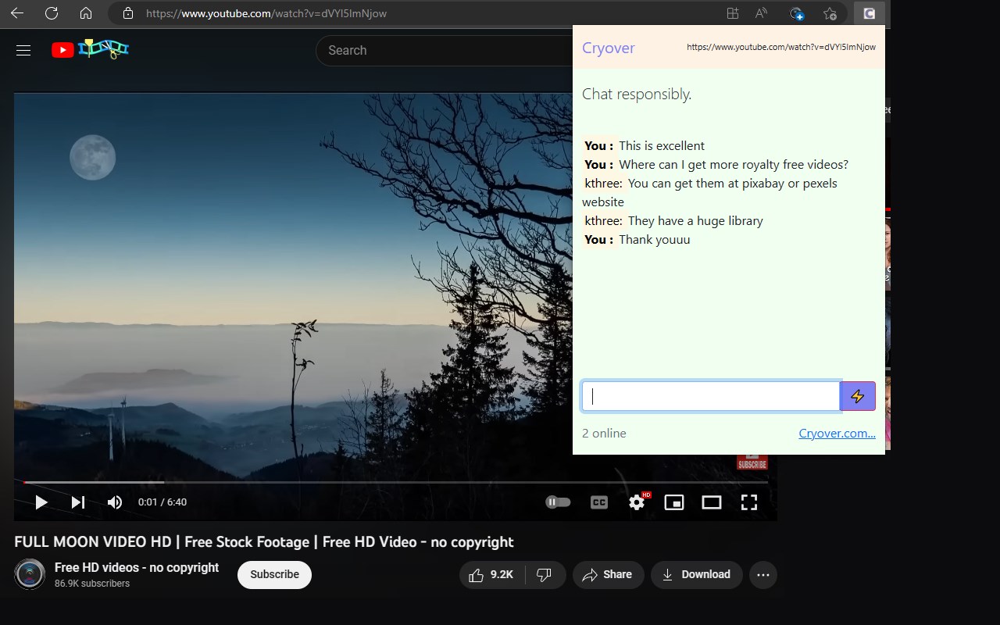Enter full screen mode

tap(749, 502)
